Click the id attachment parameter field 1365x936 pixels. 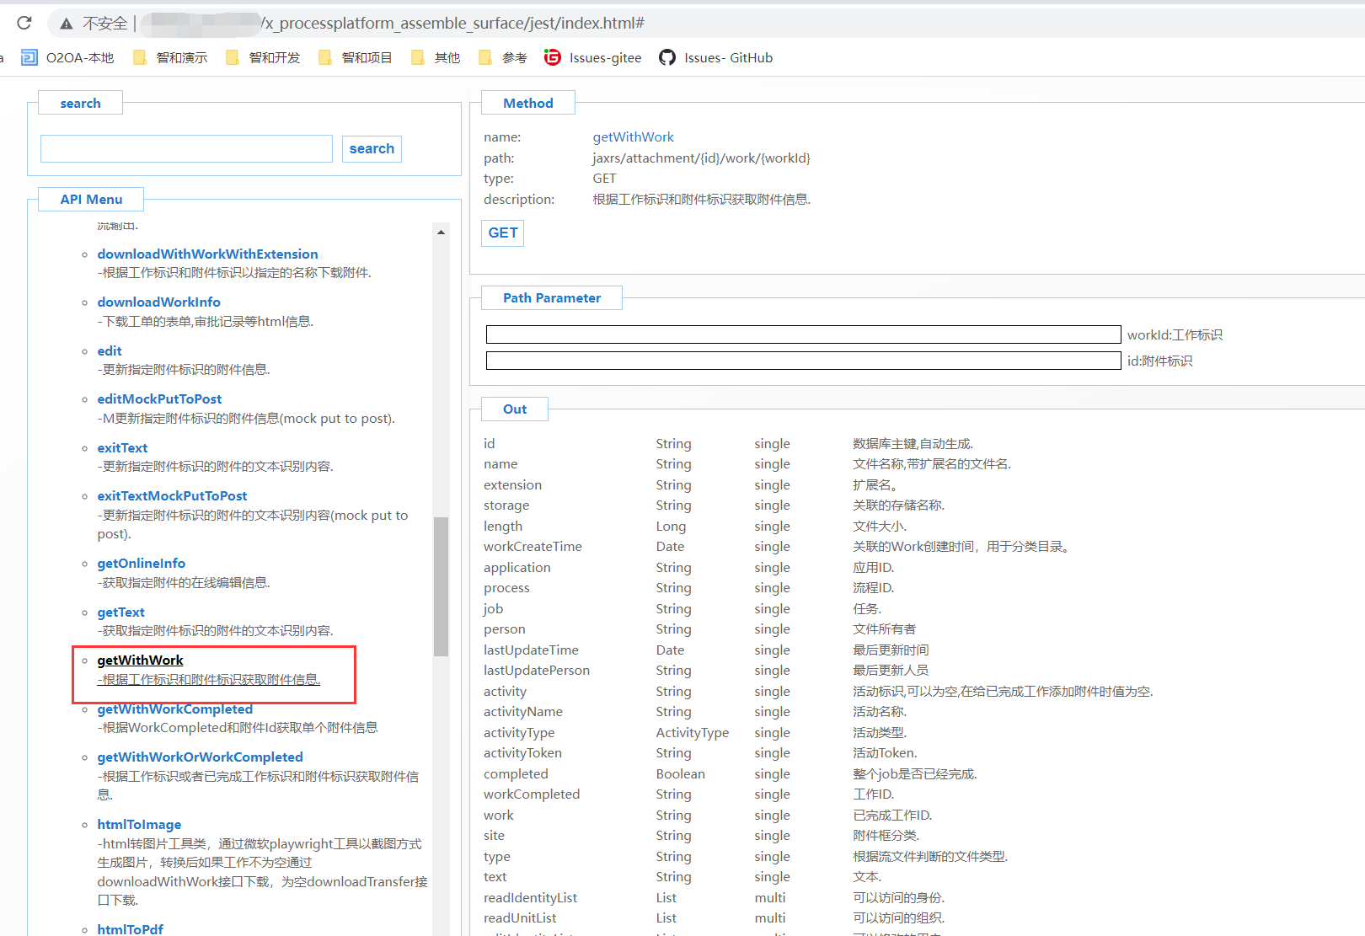click(x=802, y=361)
